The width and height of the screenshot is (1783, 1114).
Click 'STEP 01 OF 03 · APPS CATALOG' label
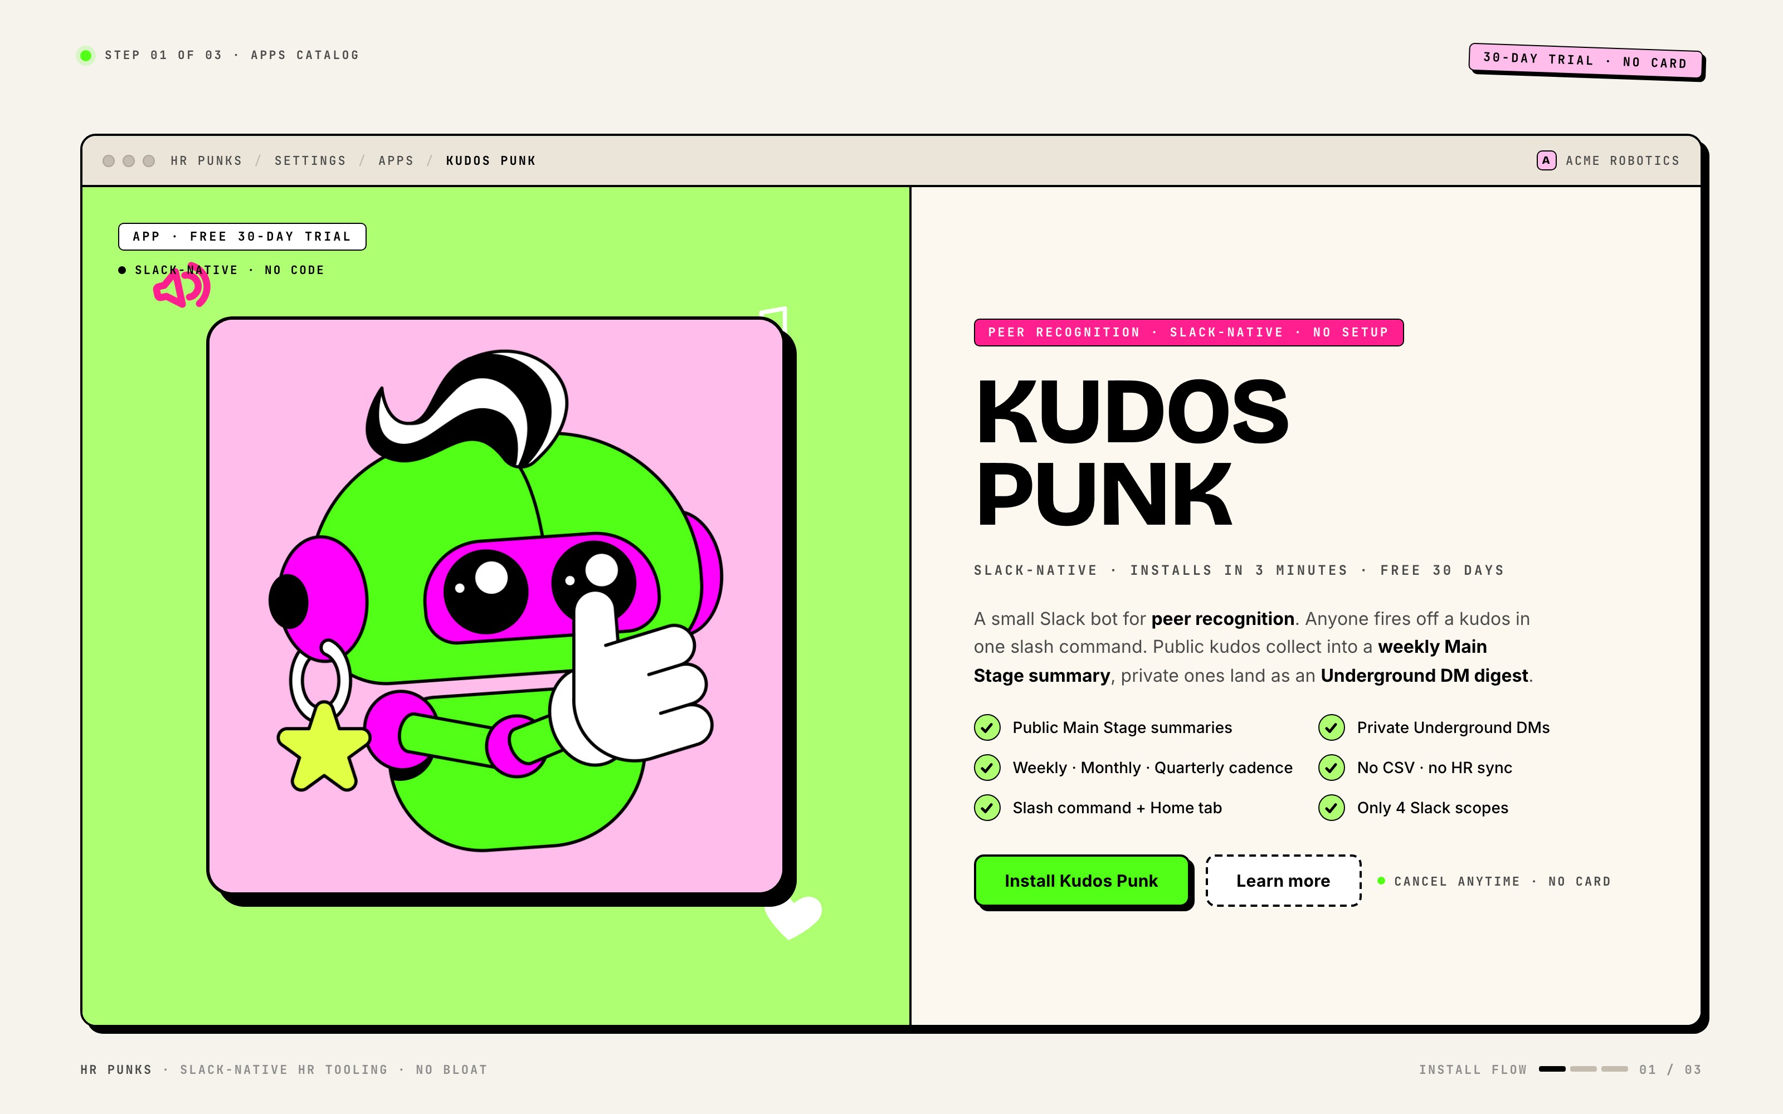click(x=232, y=55)
